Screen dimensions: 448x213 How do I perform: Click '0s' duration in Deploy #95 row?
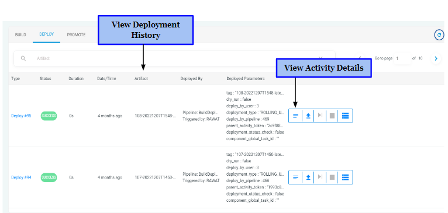click(x=71, y=116)
